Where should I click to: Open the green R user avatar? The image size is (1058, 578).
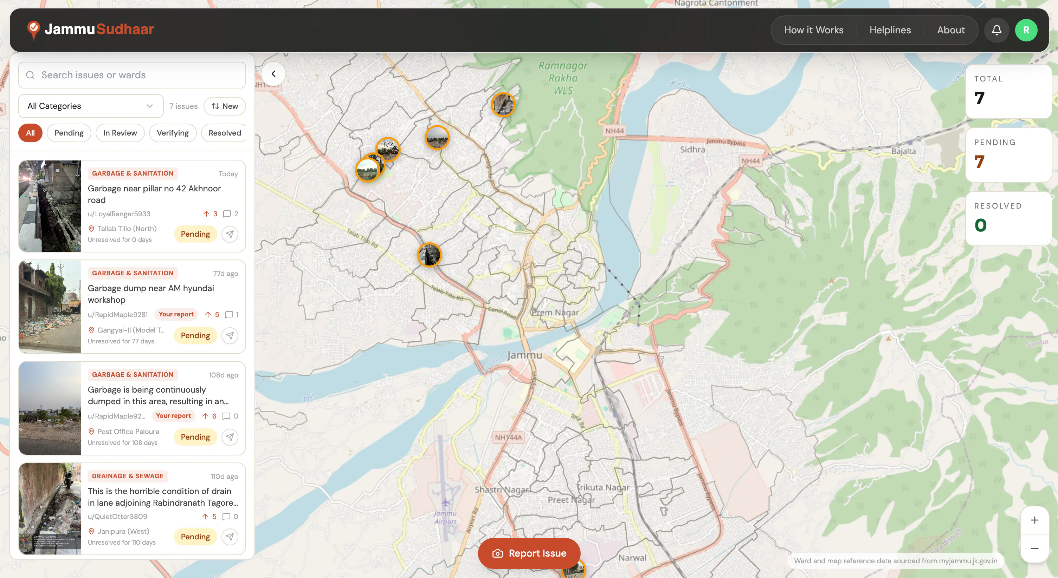(x=1026, y=30)
